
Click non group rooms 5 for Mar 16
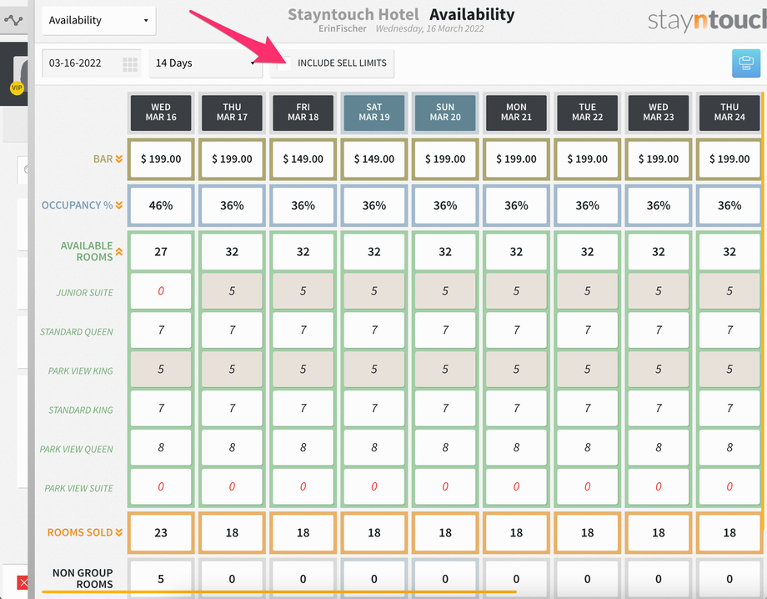coord(161,579)
